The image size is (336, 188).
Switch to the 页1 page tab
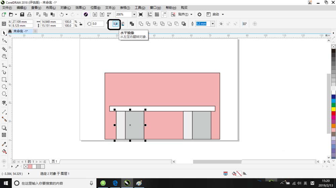(54, 162)
